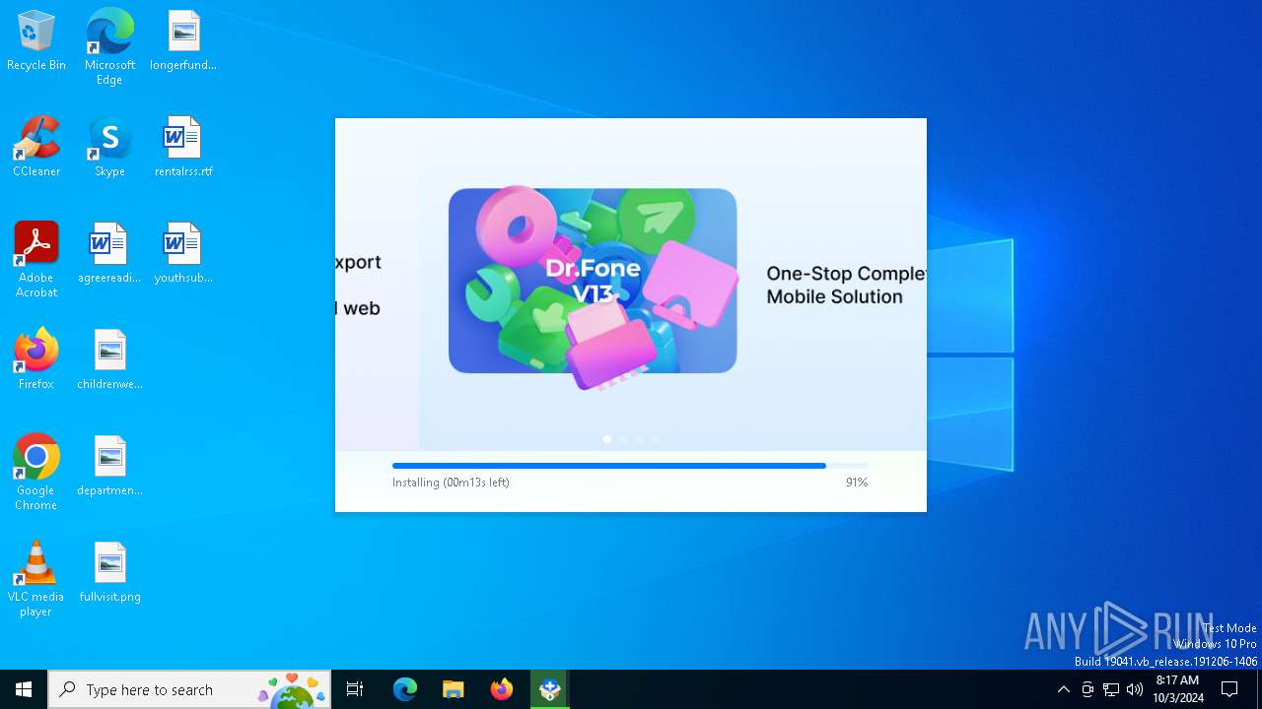Open Adobe Acrobat desktop shortcut
Screen dimensions: 1262x709
(x=36, y=260)
